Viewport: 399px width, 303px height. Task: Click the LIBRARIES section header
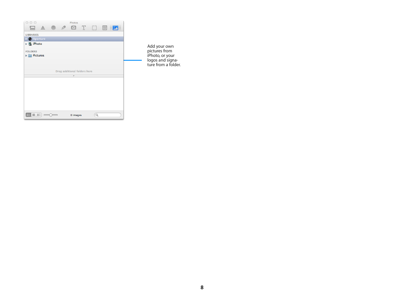pos(32,35)
